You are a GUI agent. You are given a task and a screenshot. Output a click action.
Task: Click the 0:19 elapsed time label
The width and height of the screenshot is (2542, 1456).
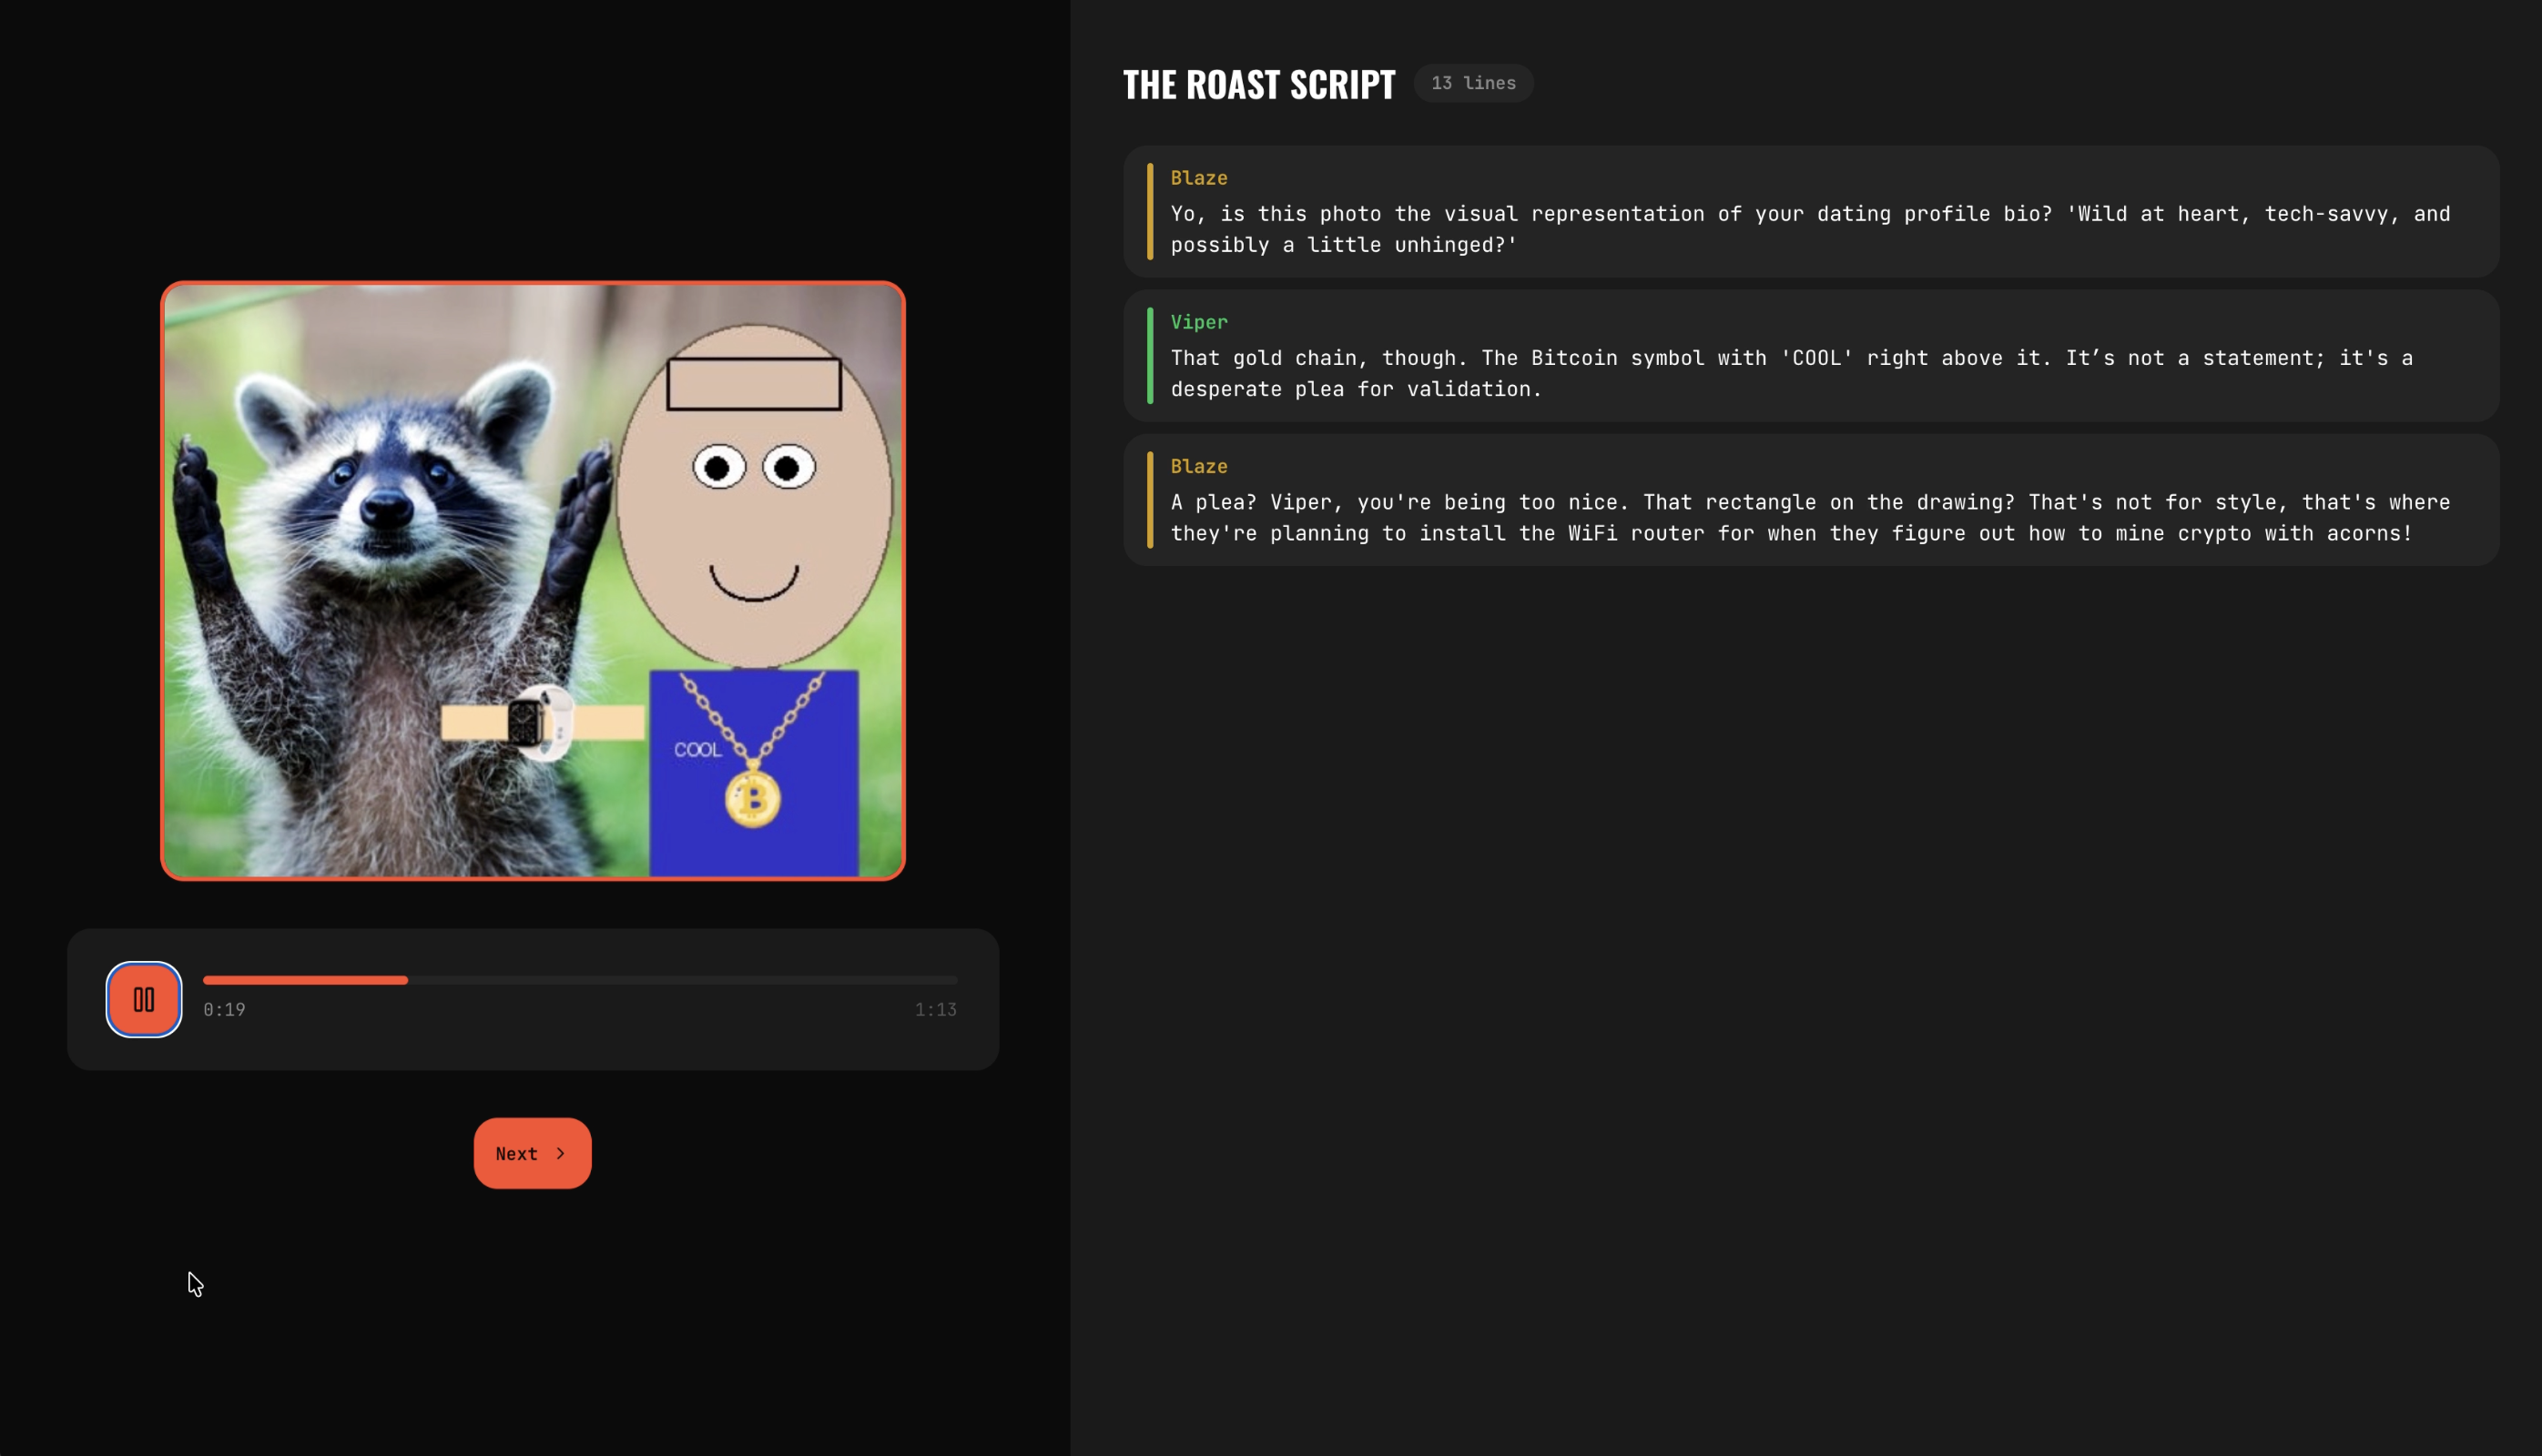(224, 1010)
